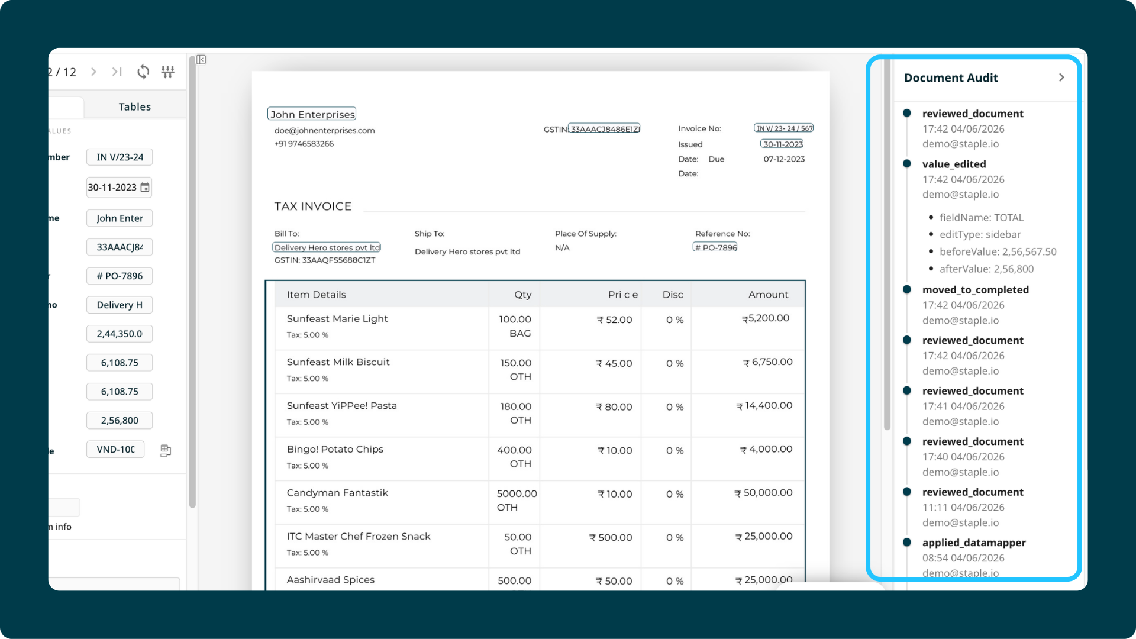Viewport: 1136px width, 639px height.
Task: Open the calendar picker in date field
Action: tap(145, 188)
